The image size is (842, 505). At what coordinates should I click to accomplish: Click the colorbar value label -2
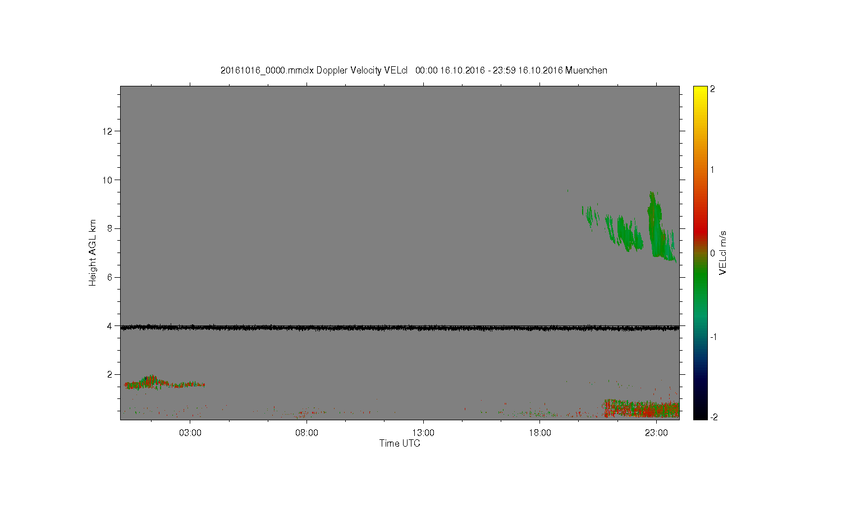click(x=713, y=417)
